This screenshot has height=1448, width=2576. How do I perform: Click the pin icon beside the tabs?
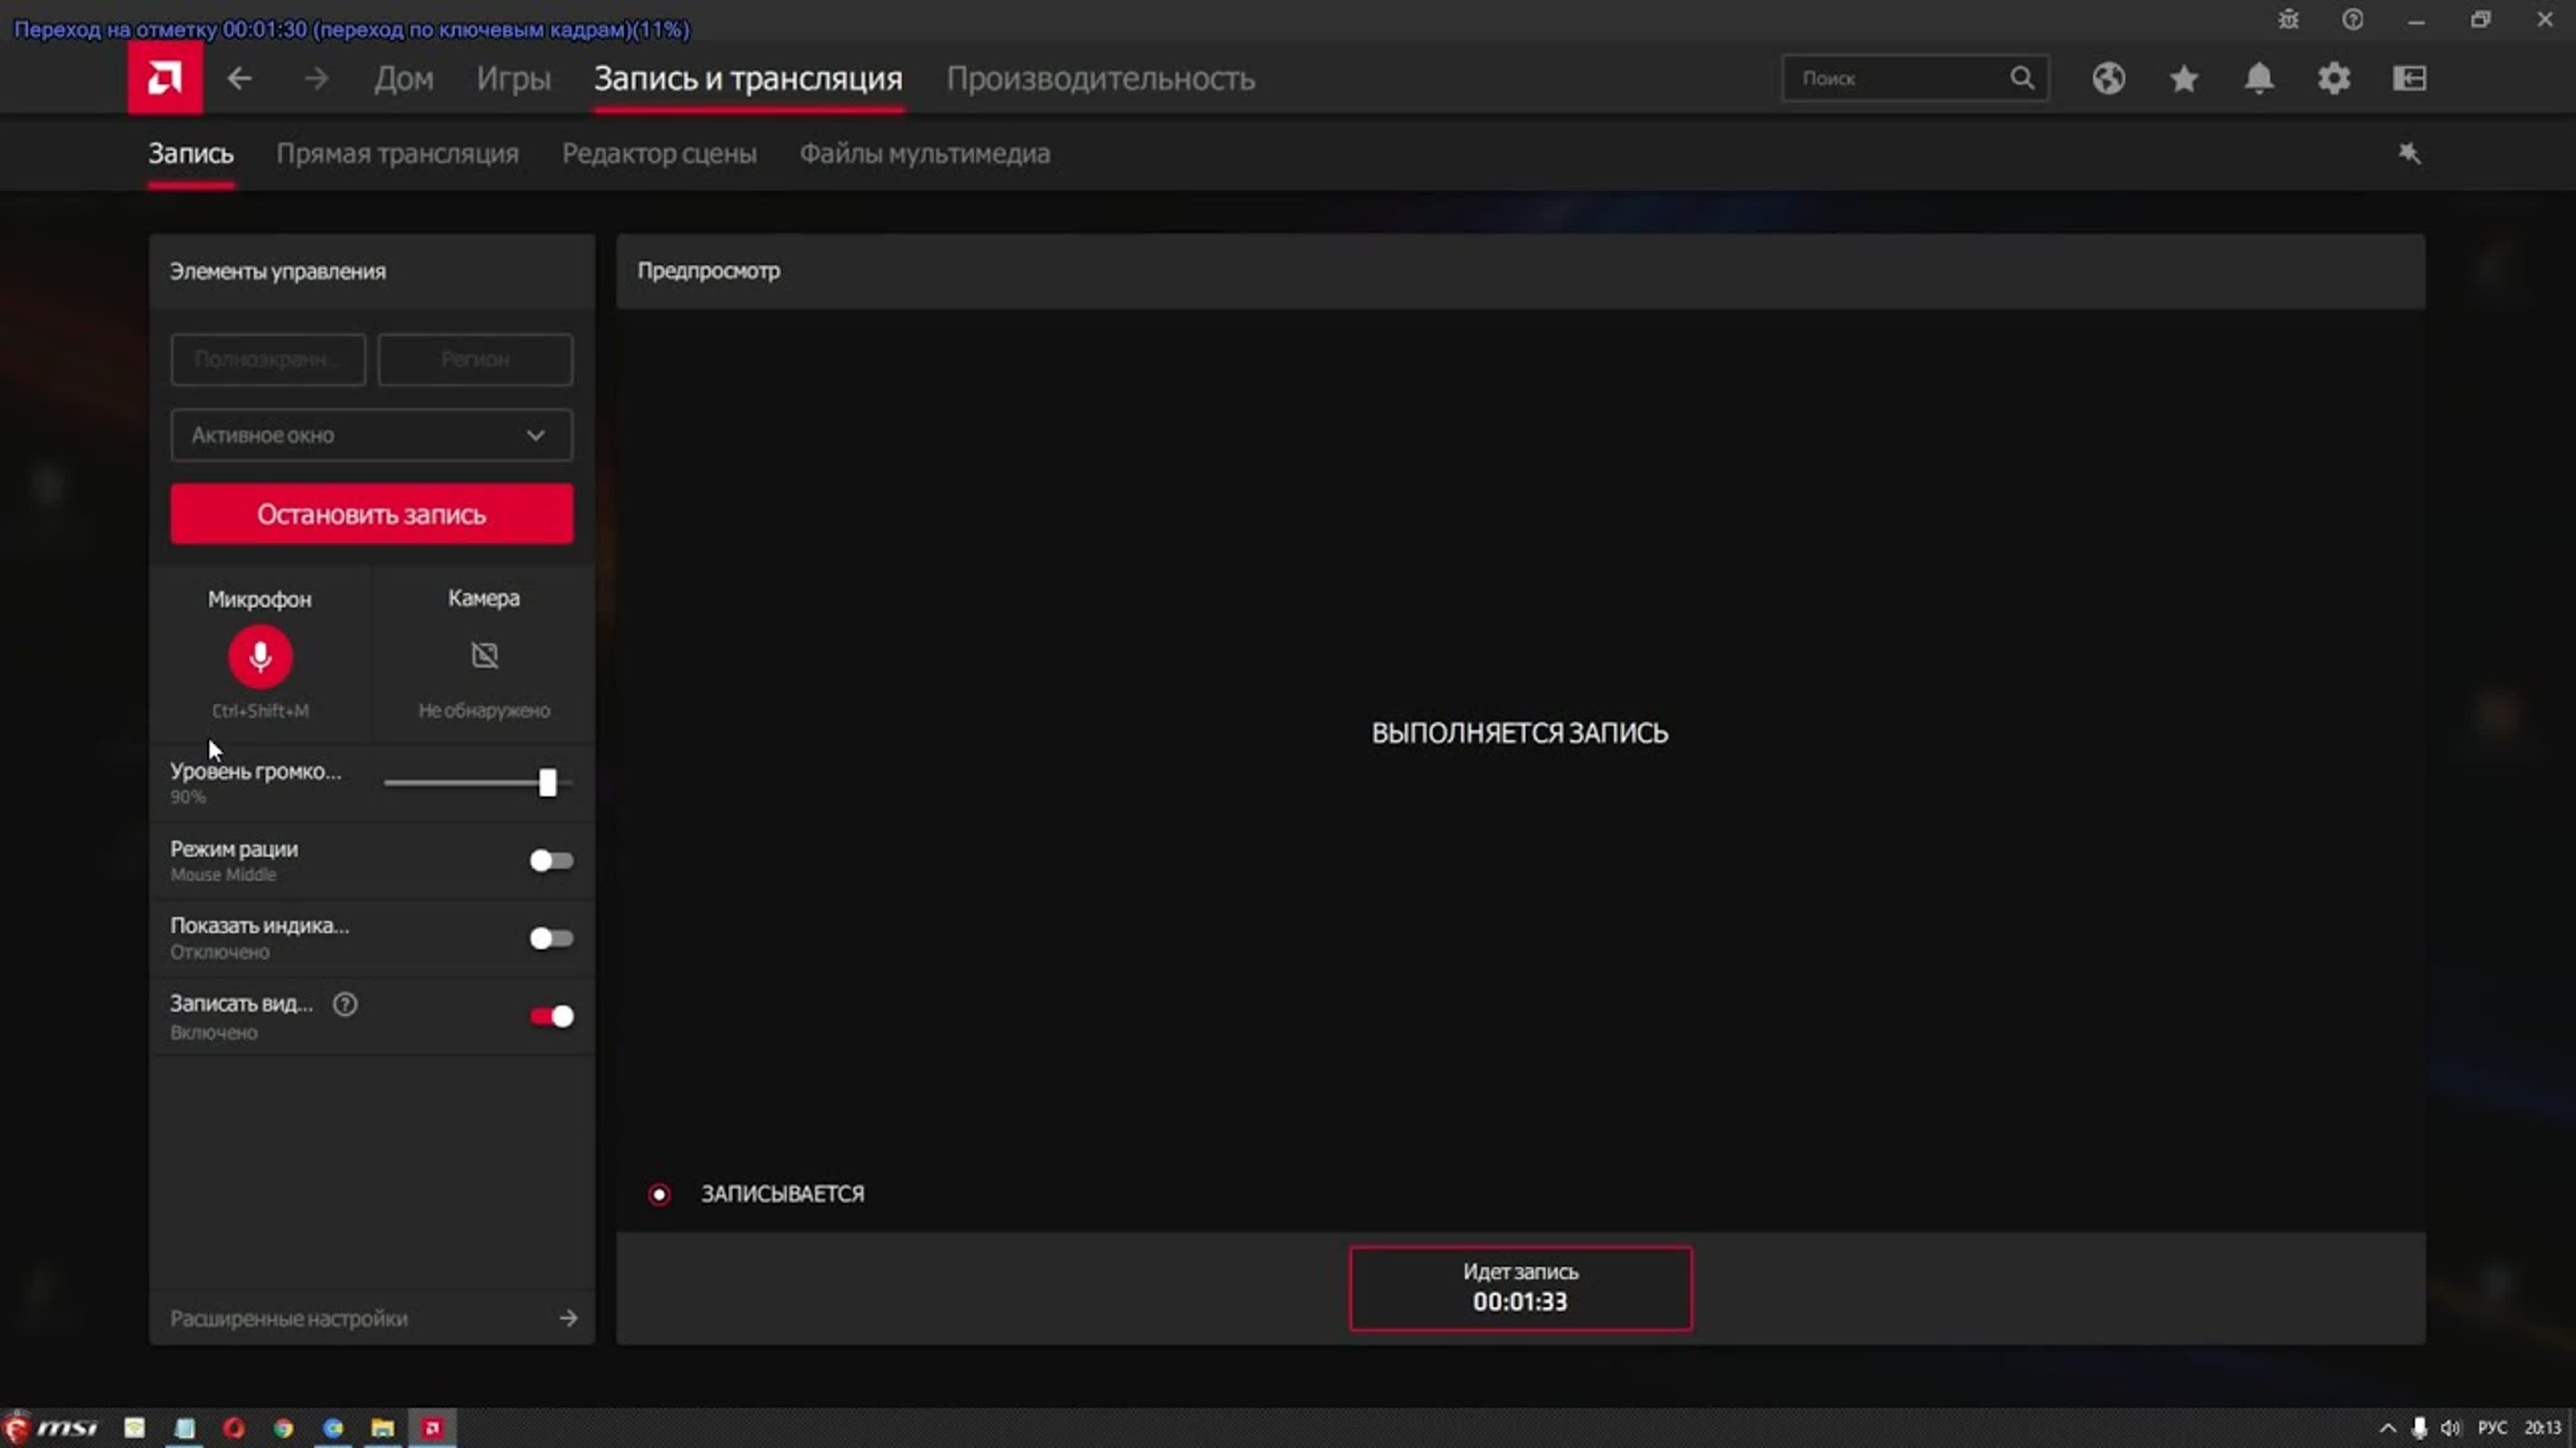pyautogui.click(x=2410, y=153)
